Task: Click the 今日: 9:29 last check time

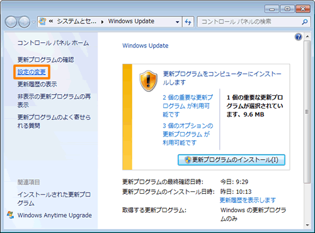Action: click(234, 182)
